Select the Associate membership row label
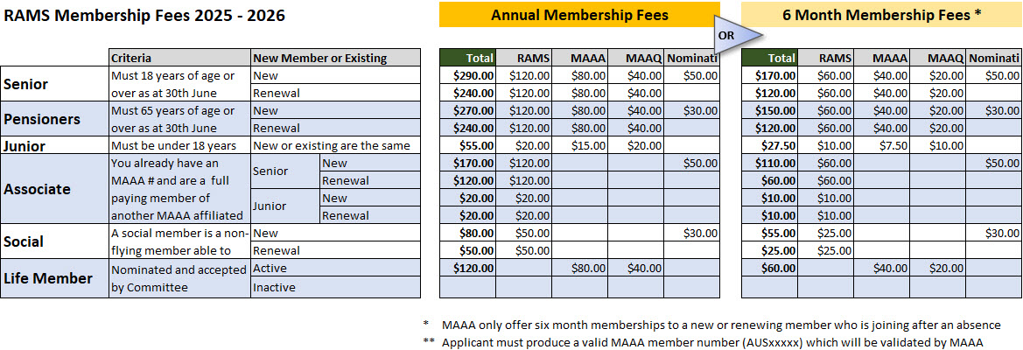 [x=37, y=189]
